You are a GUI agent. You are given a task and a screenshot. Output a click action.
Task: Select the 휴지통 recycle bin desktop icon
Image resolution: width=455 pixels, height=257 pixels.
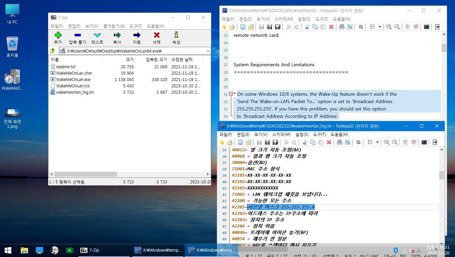click(x=12, y=47)
